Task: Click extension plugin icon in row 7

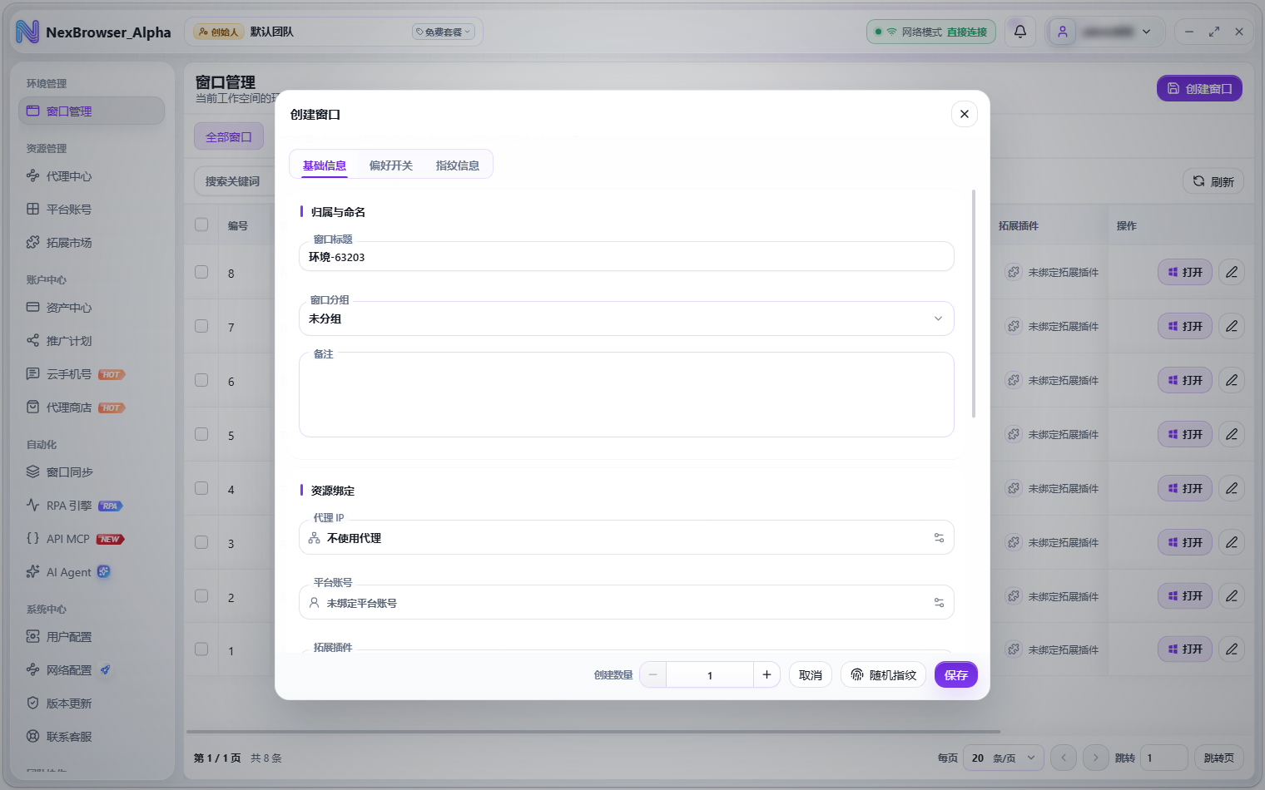Action: (x=1014, y=326)
